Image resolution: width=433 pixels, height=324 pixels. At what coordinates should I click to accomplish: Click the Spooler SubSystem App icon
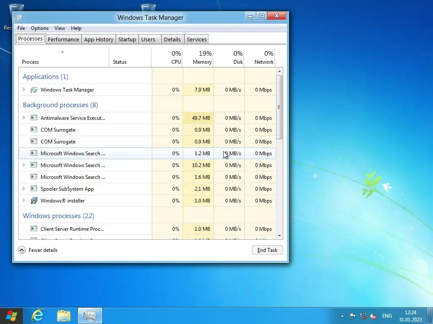[34, 189]
